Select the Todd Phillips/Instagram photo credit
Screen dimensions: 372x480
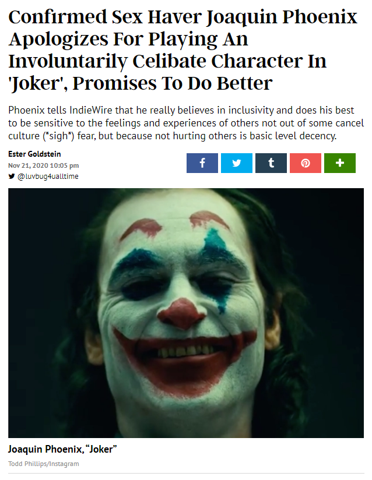click(x=44, y=464)
